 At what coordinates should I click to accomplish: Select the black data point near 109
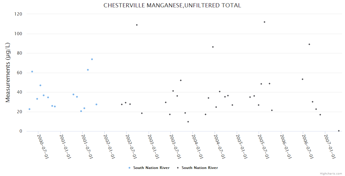coord(137,25)
